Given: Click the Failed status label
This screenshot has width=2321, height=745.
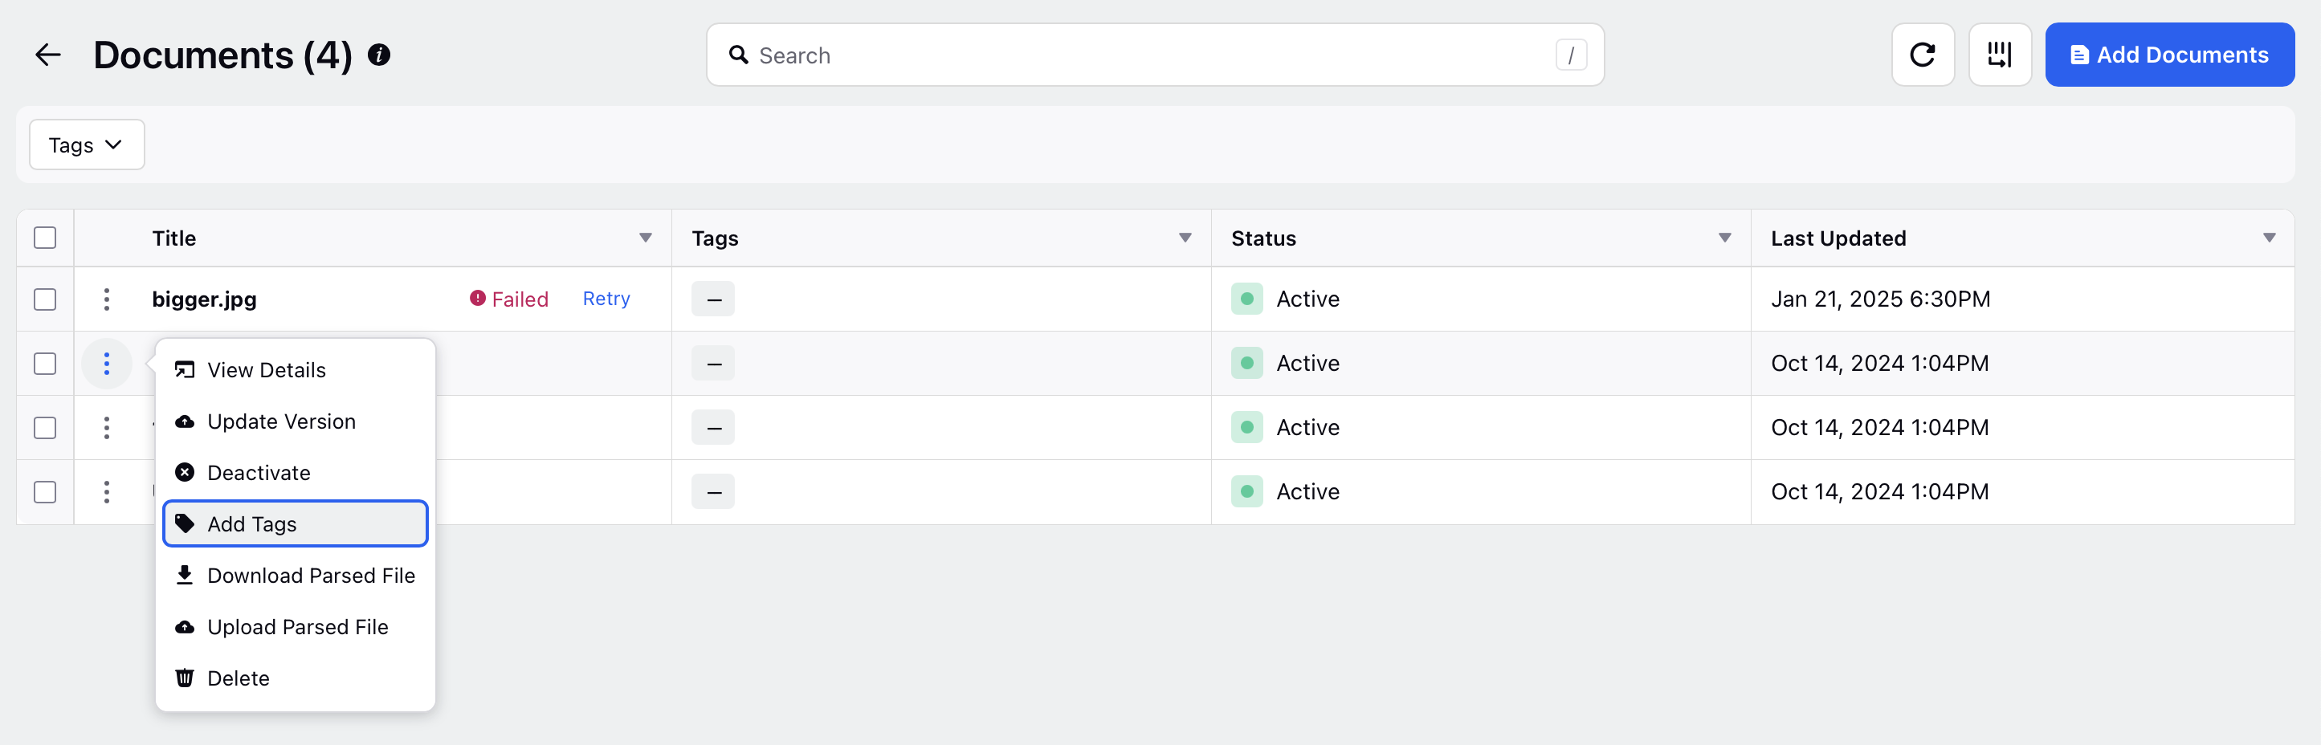Looking at the screenshot, I should [520, 299].
